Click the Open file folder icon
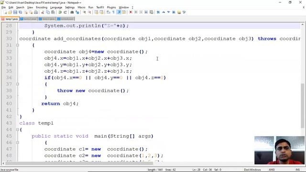 10,12
